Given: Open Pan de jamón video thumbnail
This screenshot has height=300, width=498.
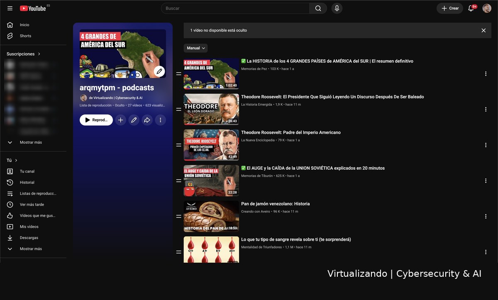Looking at the screenshot, I should point(211,217).
